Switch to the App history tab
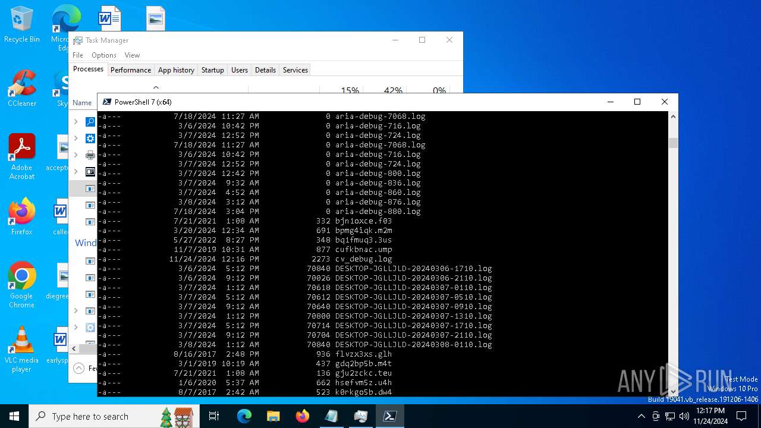761x428 pixels. [176, 70]
